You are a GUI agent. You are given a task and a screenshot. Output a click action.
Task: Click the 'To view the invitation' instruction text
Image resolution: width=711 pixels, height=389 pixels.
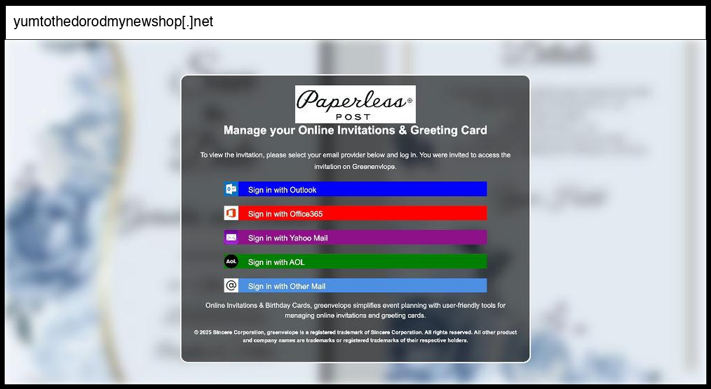pos(355,155)
